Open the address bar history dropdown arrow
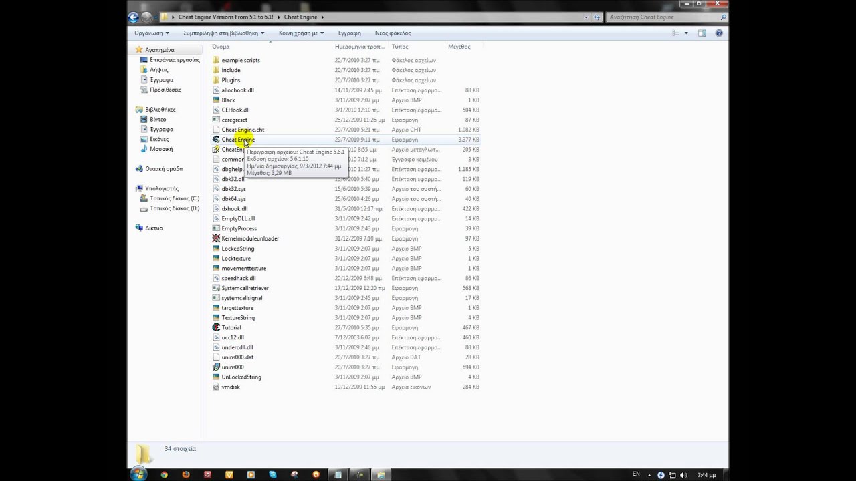Image resolution: width=856 pixels, height=481 pixels. click(586, 17)
